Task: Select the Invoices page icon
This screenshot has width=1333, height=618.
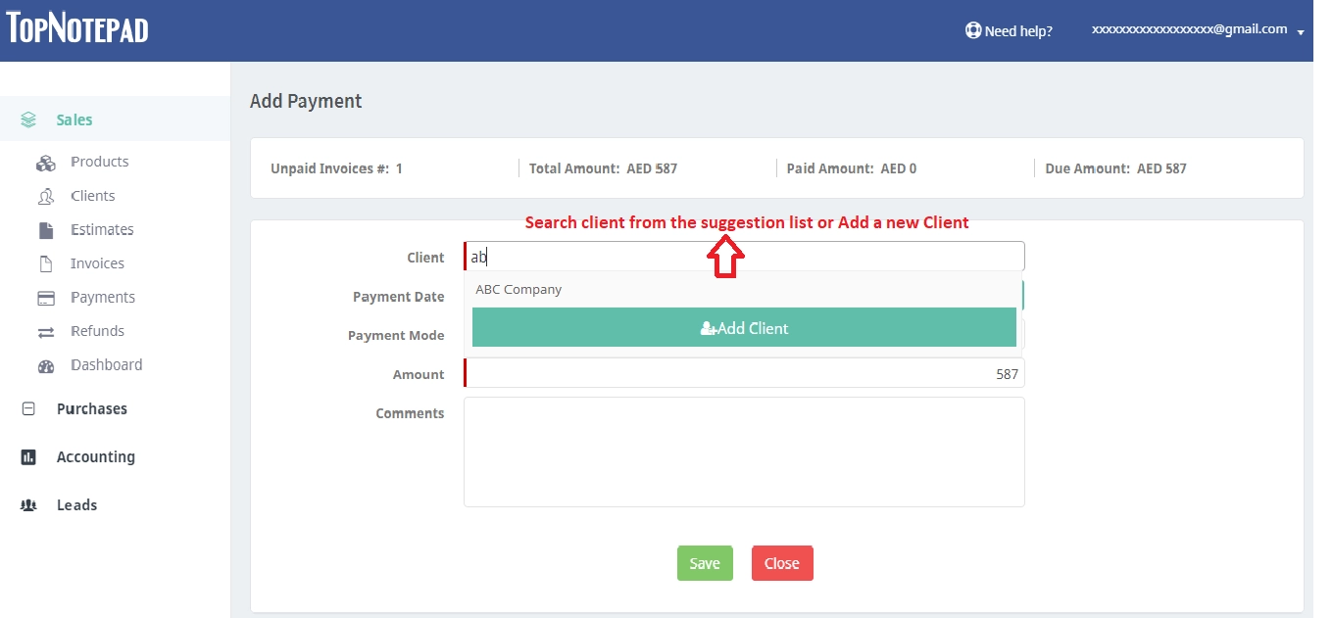Action: point(46,262)
